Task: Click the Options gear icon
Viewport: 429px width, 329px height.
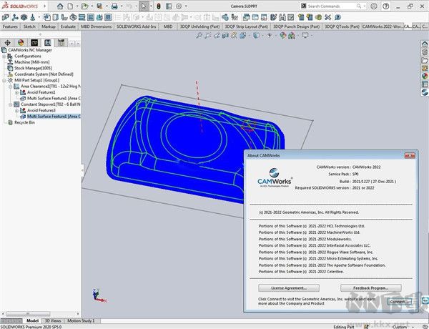Action: (179, 6)
